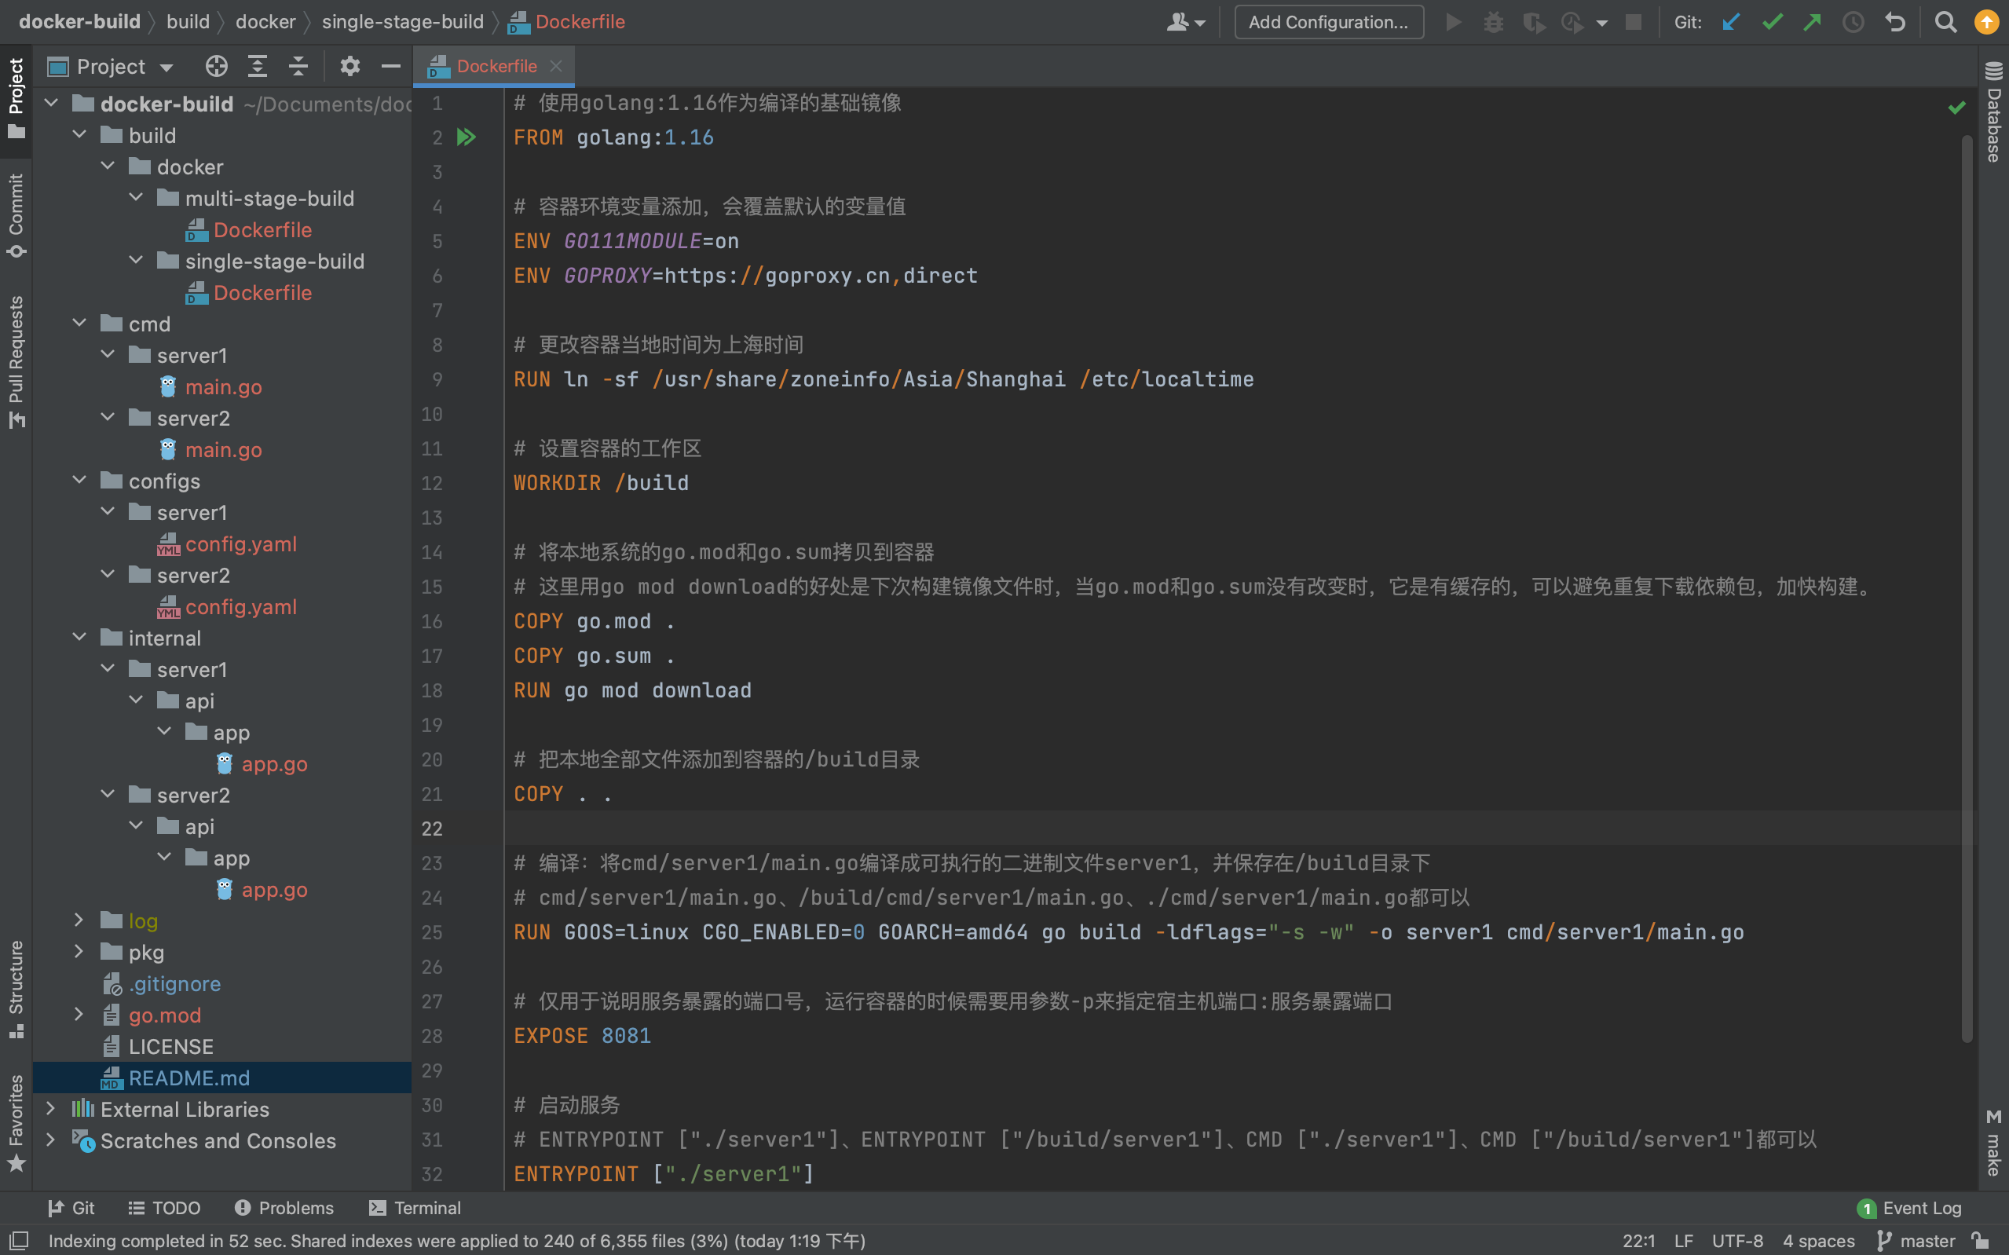This screenshot has width=2009, height=1255.
Task: Toggle the read-only lock icon in status bar
Action: click(1981, 1241)
